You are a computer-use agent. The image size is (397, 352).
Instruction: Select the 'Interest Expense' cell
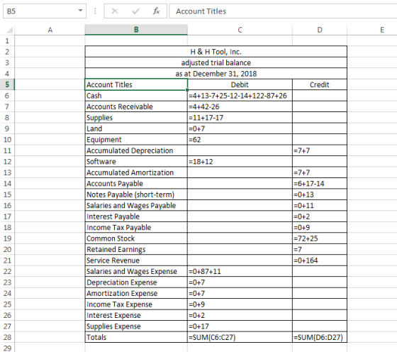click(x=136, y=315)
